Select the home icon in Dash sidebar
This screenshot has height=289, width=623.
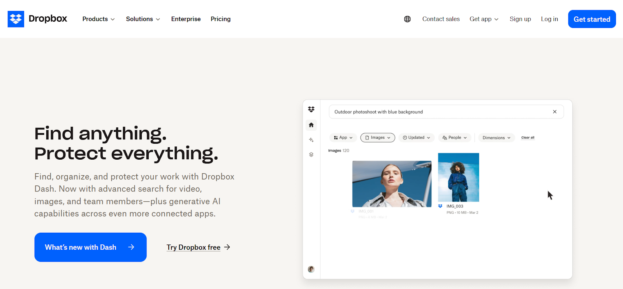coord(311,125)
